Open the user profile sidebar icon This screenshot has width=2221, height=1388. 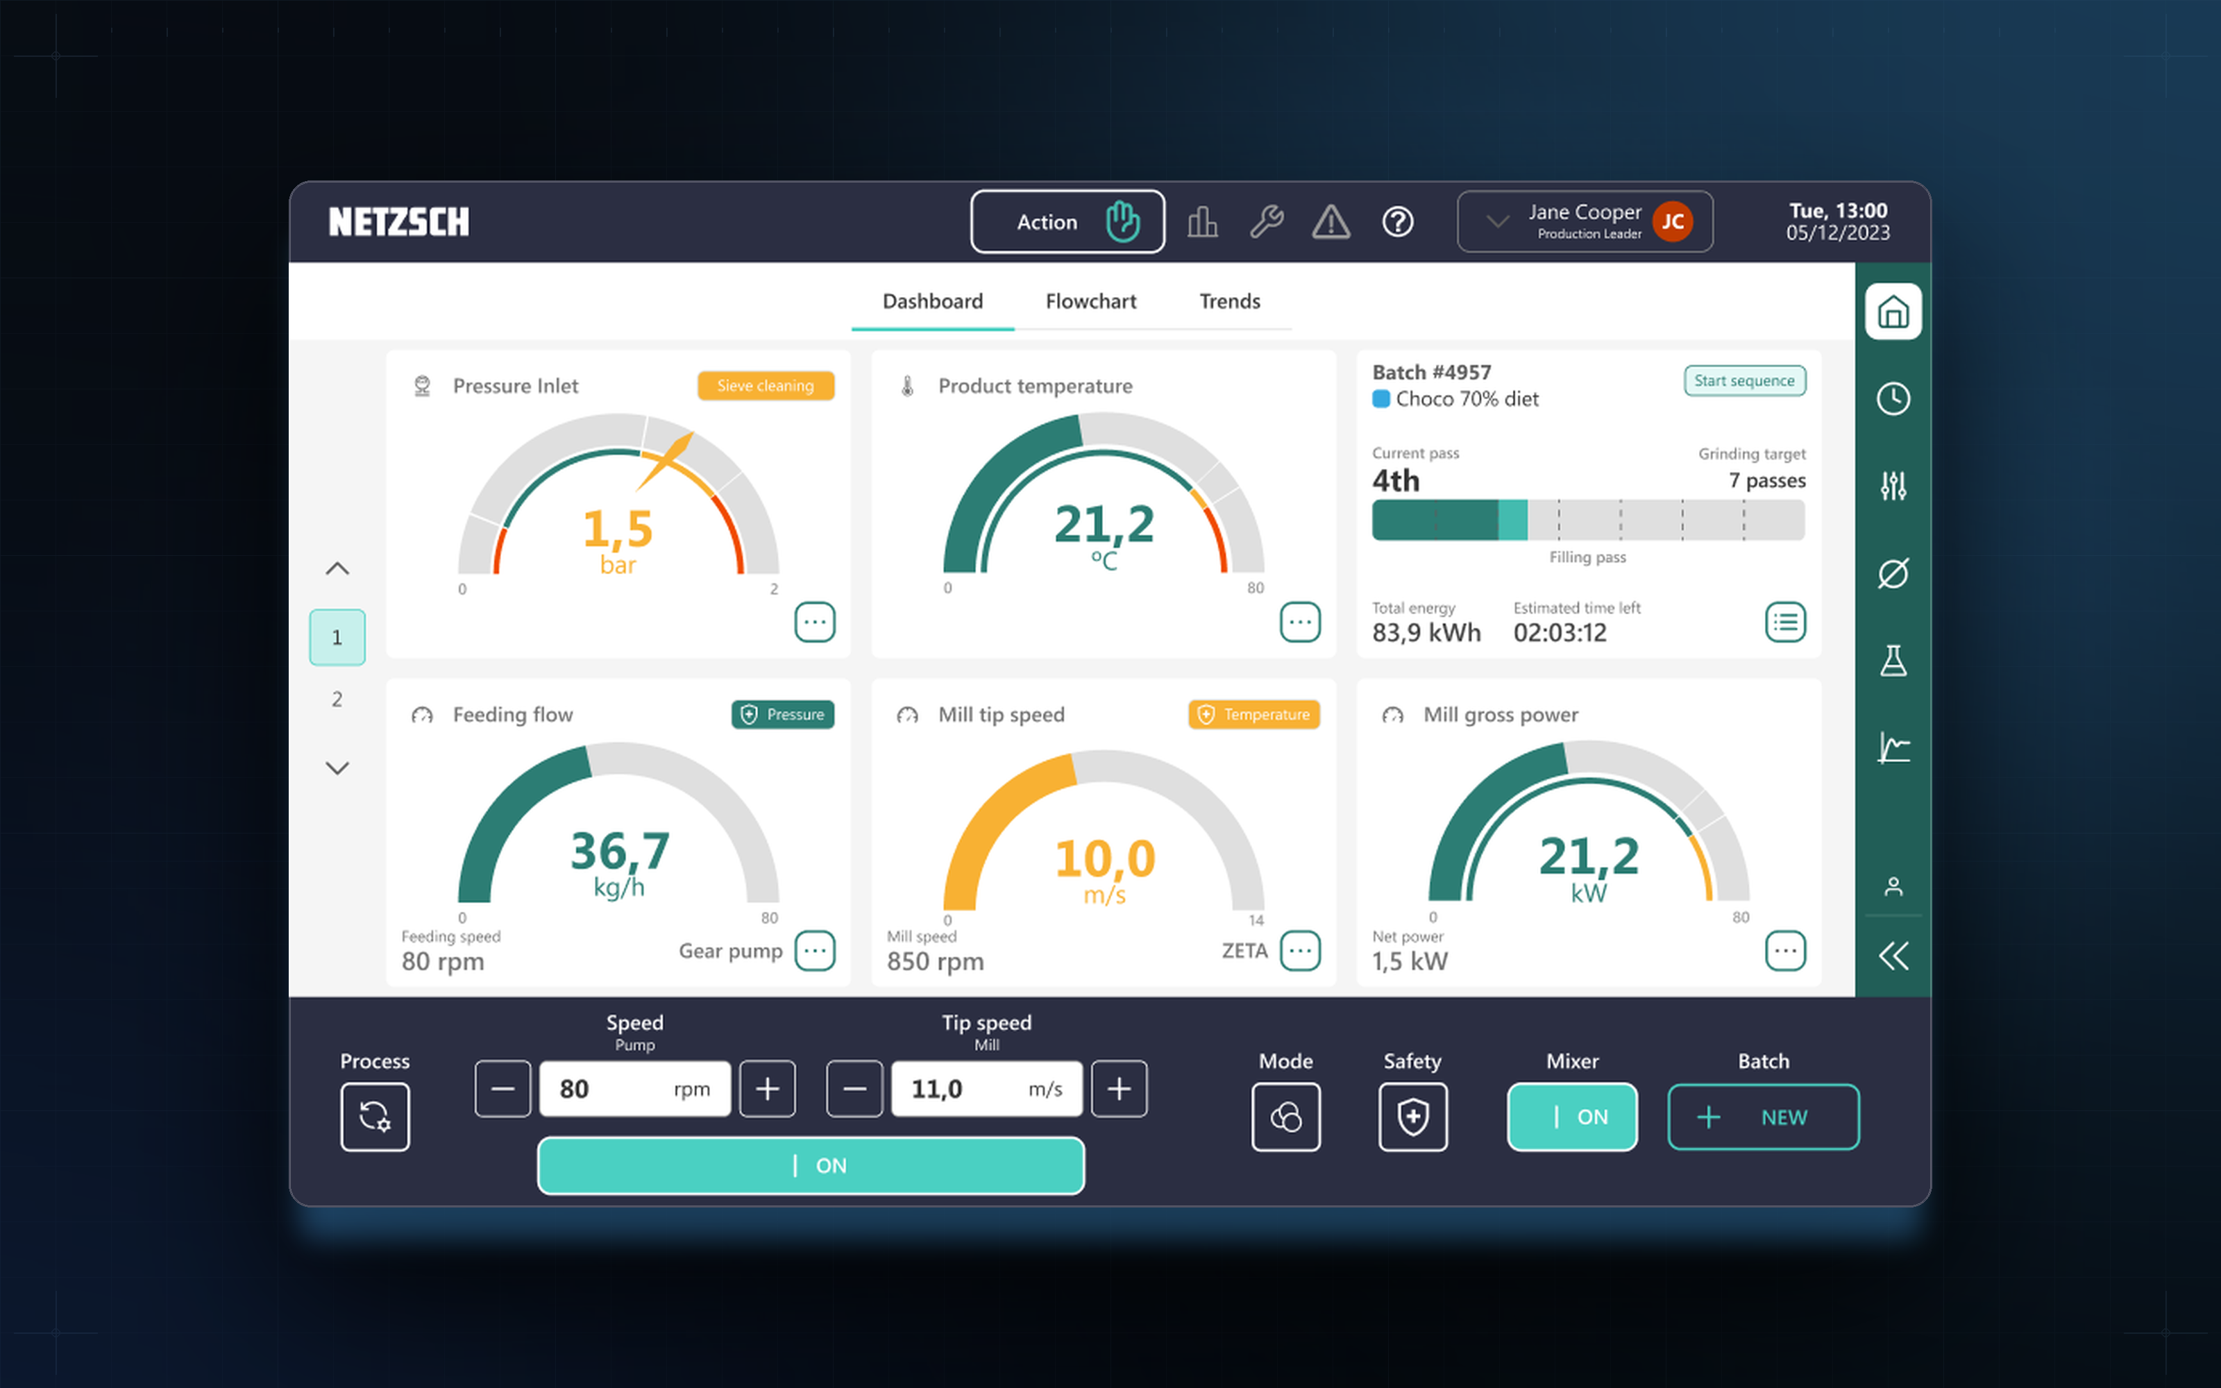coord(1893,886)
